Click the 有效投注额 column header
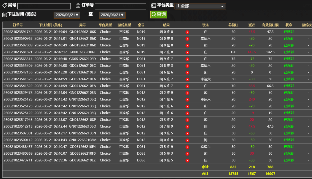 click(x=270, y=25)
